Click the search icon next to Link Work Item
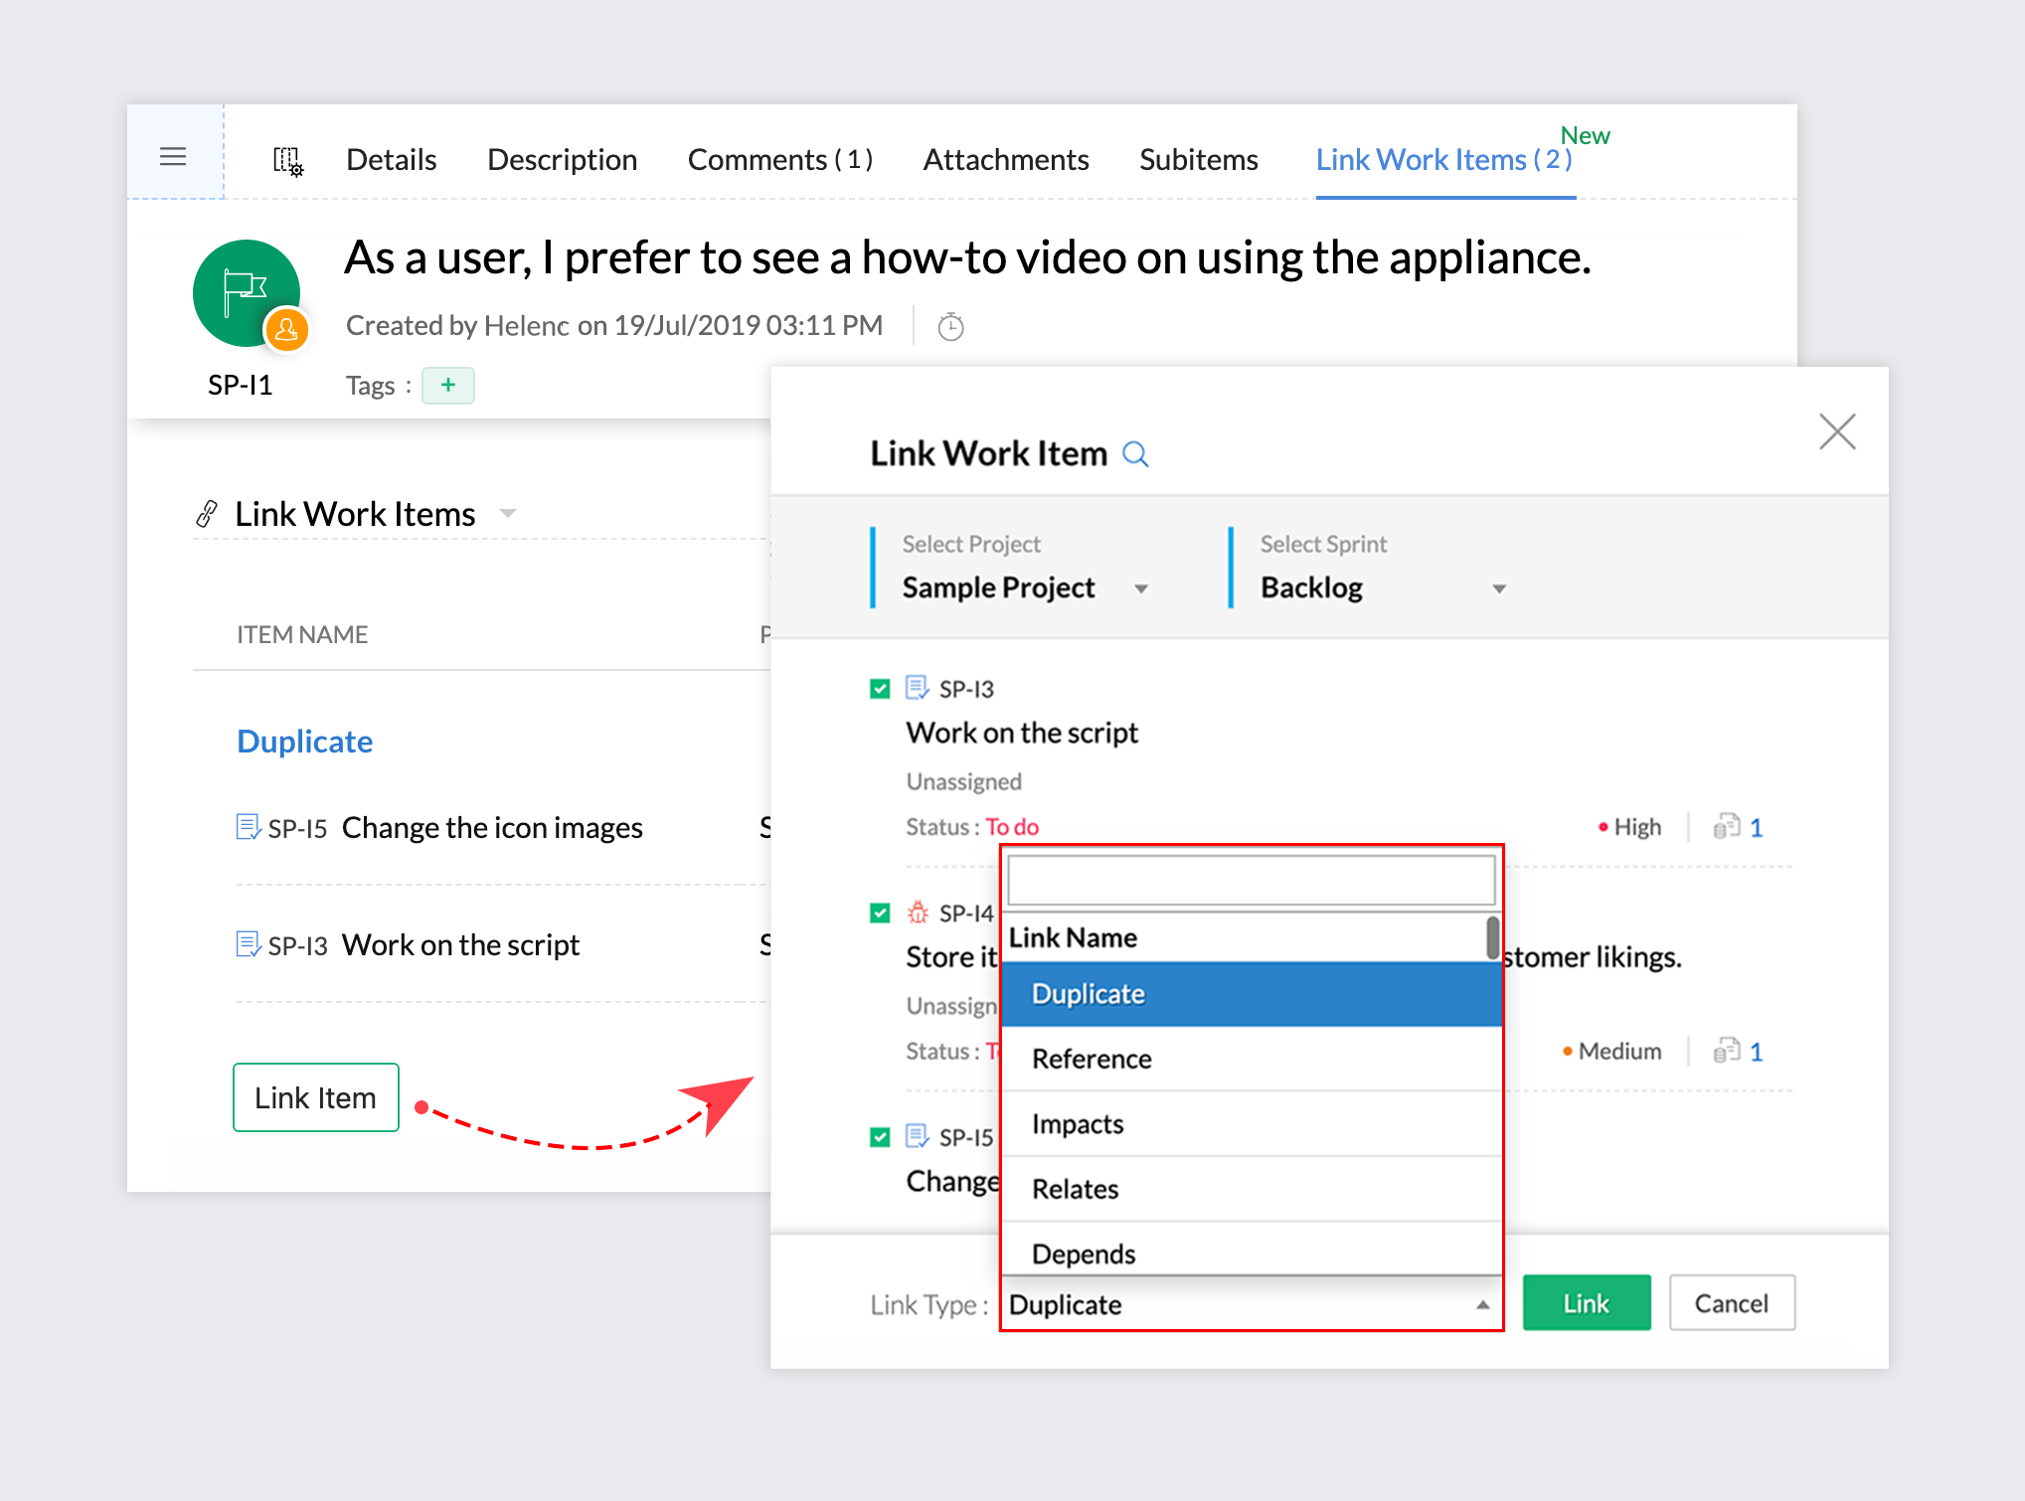This screenshot has height=1501, width=2025. coord(1135,454)
